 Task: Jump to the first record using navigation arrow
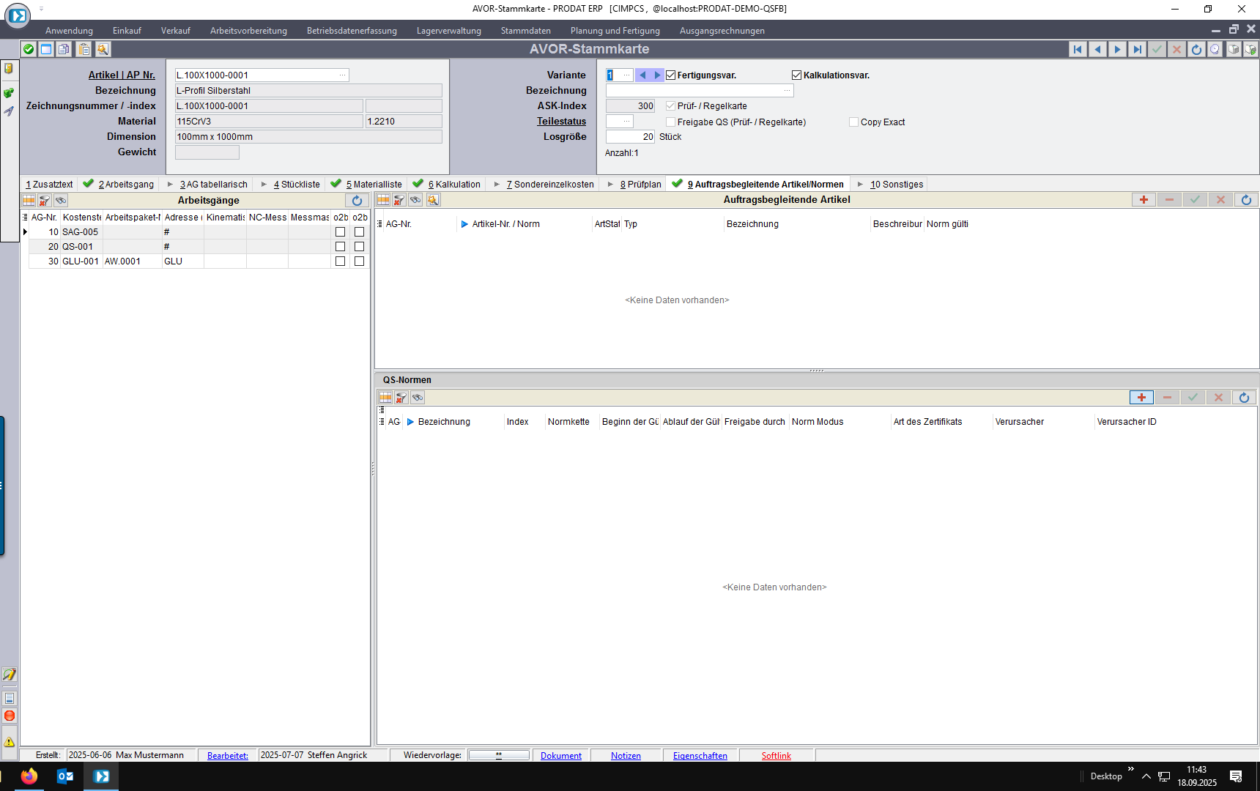pos(1078,49)
